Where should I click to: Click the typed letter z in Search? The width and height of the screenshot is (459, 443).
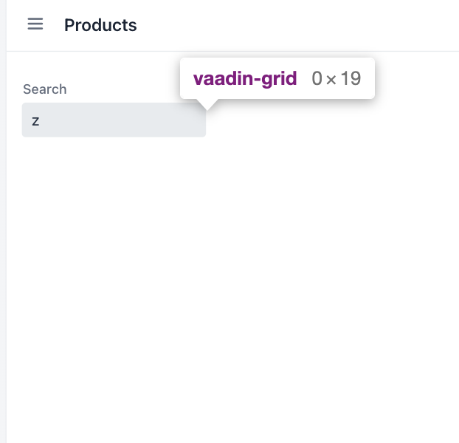click(x=35, y=120)
